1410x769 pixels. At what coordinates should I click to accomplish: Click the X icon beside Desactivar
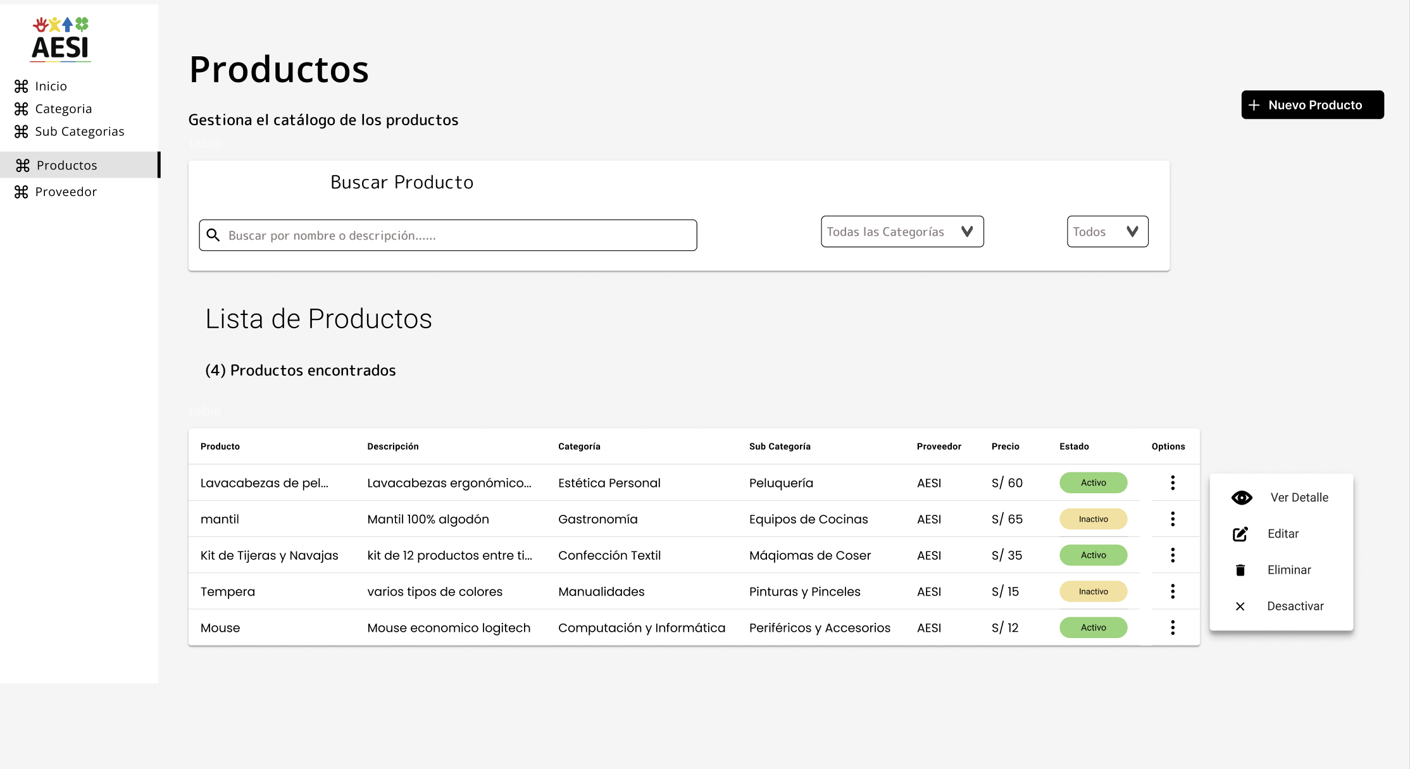tap(1240, 606)
